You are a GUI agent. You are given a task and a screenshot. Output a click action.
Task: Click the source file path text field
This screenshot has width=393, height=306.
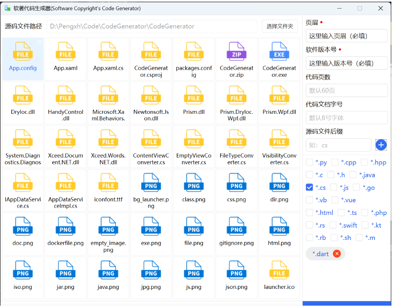[152, 26]
